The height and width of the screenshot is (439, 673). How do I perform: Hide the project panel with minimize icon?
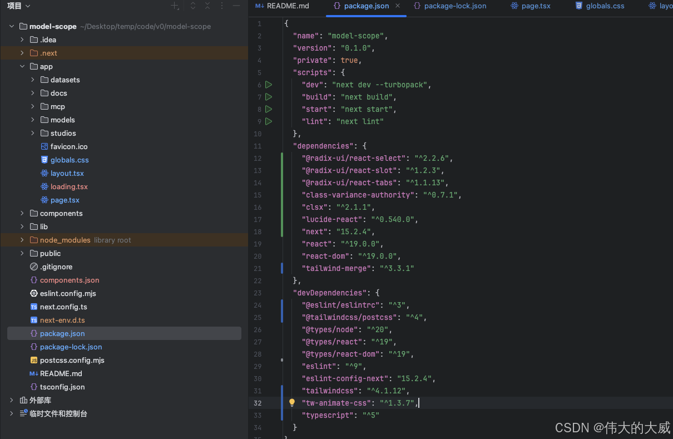tap(236, 6)
